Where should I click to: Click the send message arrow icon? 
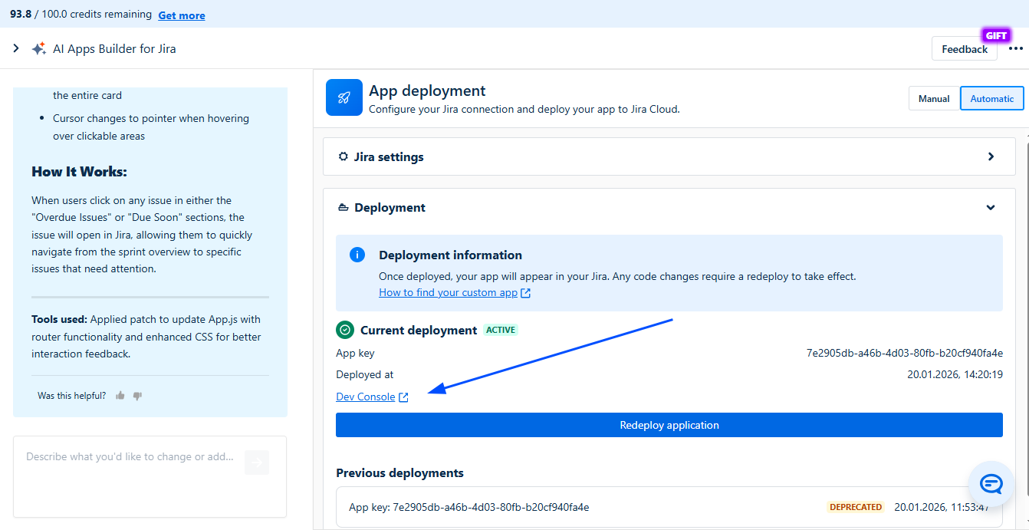click(x=257, y=462)
